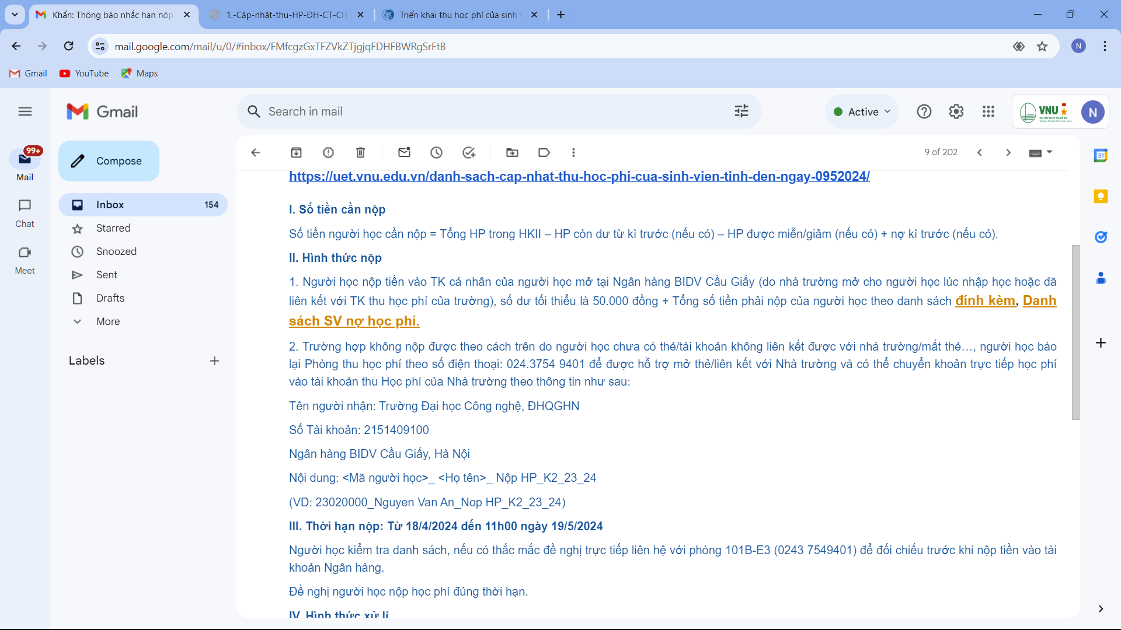Open the đính kèm link
1121x630 pixels.
pos(985,301)
